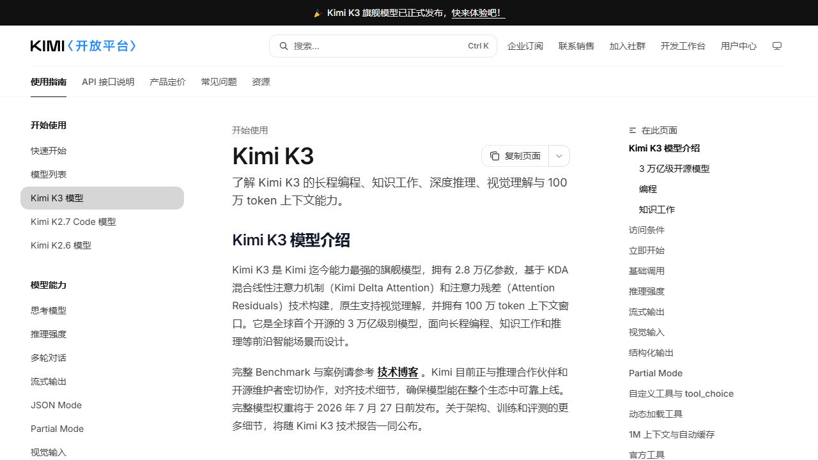Focus the 搜索 search field

click(x=383, y=46)
